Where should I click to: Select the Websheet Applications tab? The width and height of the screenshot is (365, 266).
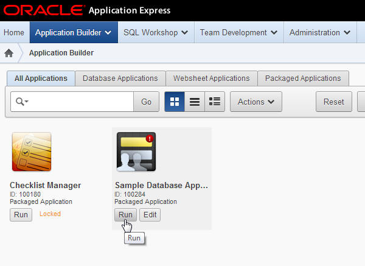[211, 79]
